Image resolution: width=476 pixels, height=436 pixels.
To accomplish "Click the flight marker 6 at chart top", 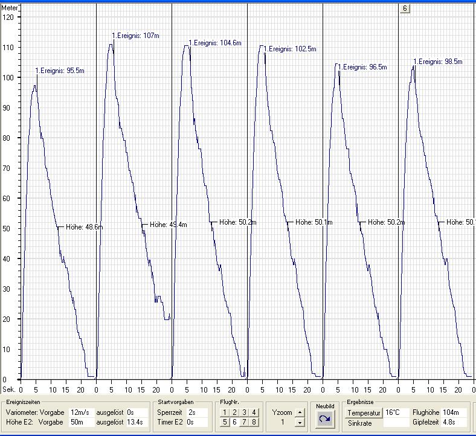I will coord(404,8).
